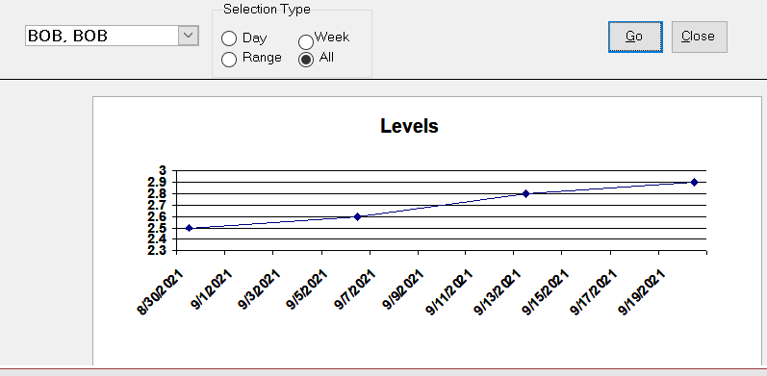Pick the Range radio option

coord(229,60)
